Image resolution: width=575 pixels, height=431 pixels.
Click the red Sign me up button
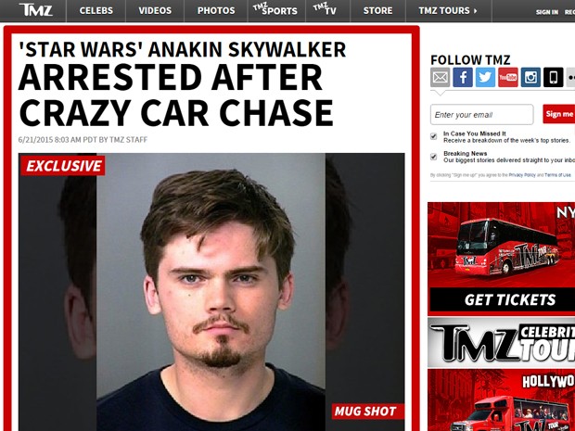[559, 114]
